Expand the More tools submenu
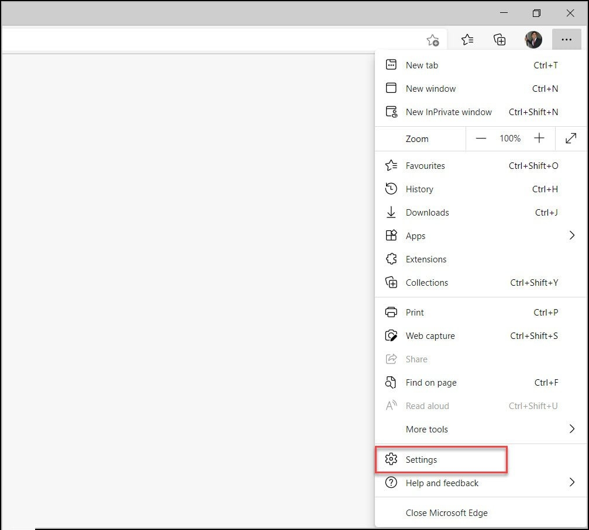 [x=572, y=429]
